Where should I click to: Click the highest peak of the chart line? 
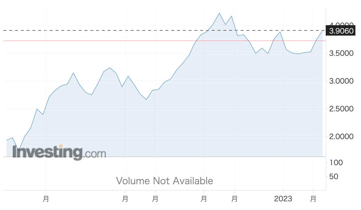click(219, 13)
